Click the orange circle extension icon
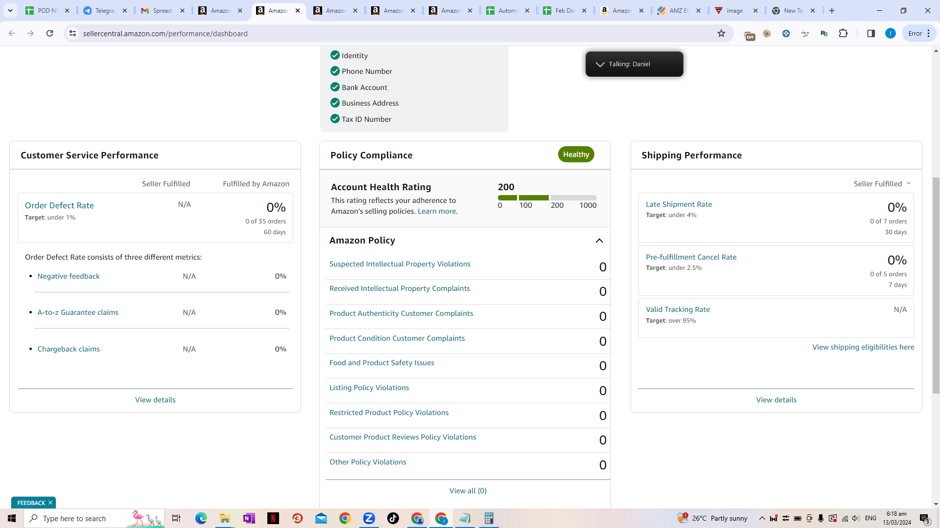This screenshot has width=940, height=528. pyautogui.click(x=767, y=33)
